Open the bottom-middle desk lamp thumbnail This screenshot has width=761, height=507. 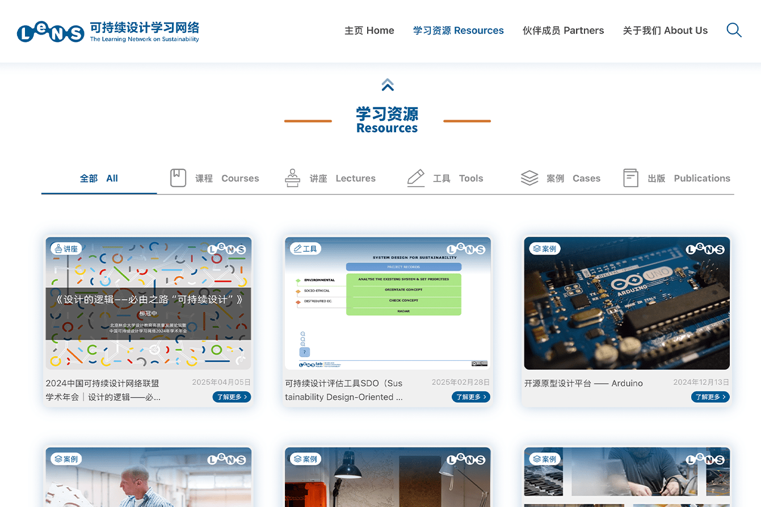(388, 477)
